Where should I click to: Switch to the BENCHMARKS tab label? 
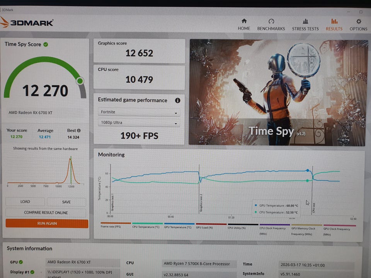point(271,29)
